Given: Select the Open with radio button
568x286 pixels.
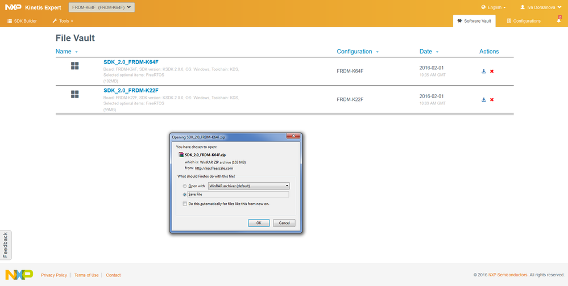Looking at the screenshot, I should point(185,186).
